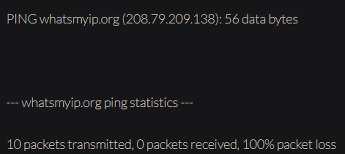Click whatsmyip.org in the statistics line
345x154 pixels.
61,103
